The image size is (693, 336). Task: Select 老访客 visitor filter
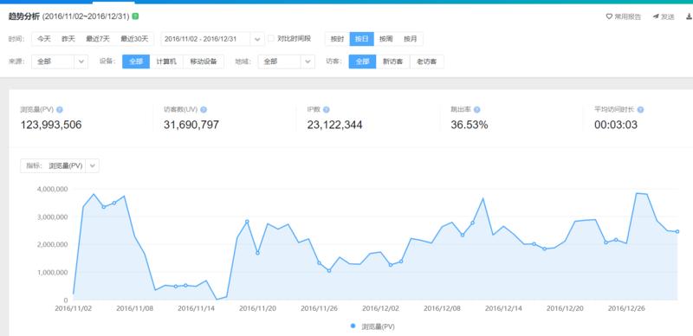coord(427,61)
